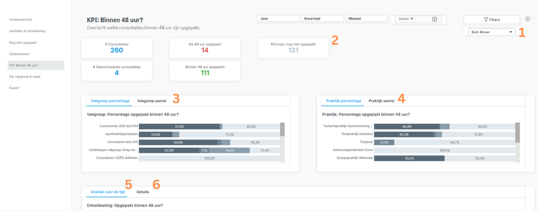Select the Praktijk percentage tab
The image size is (538, 212).
(x=344, y=101)
